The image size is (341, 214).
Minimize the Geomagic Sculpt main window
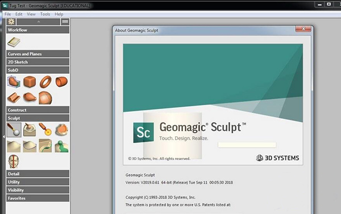pos(319,5)
